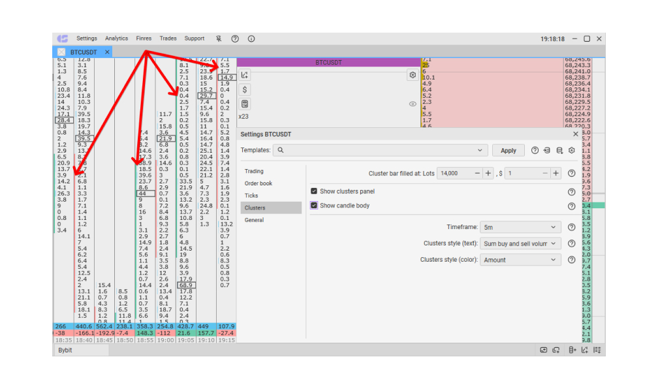Click the image icon on BTCUSDT tab
The height and width of the screenshot is (389, 658).
click(61, 52)
